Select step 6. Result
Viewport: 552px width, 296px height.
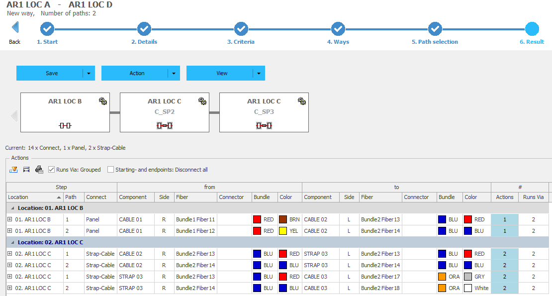click(532, 29)
